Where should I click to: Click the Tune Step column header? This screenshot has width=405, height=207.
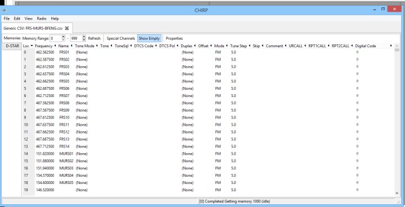tap(240, 46)
